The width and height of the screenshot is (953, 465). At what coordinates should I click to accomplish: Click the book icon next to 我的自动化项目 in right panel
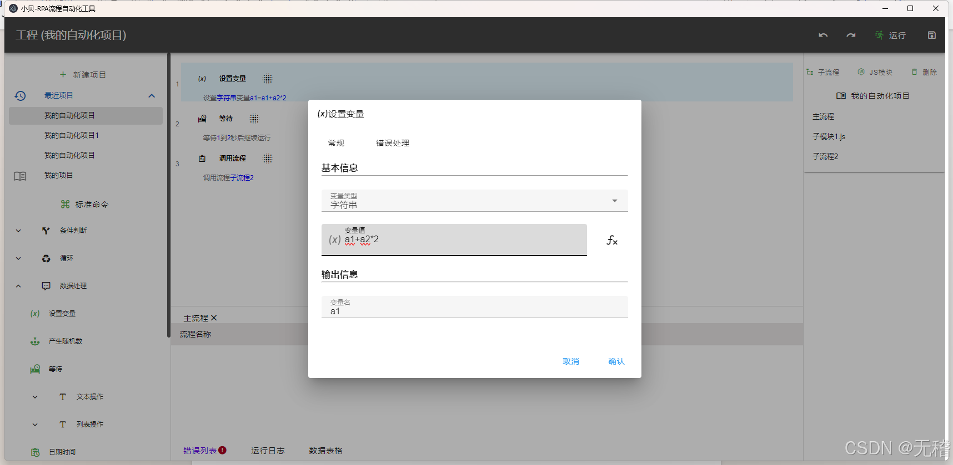[841, 96]
